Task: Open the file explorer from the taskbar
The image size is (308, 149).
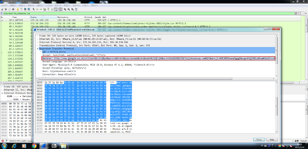Action: (x=63, y=146)
